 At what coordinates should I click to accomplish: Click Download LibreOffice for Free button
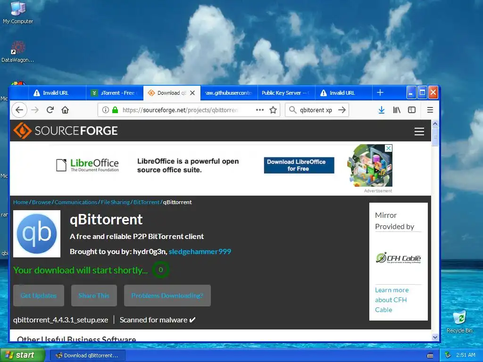(x=299, y=165)
